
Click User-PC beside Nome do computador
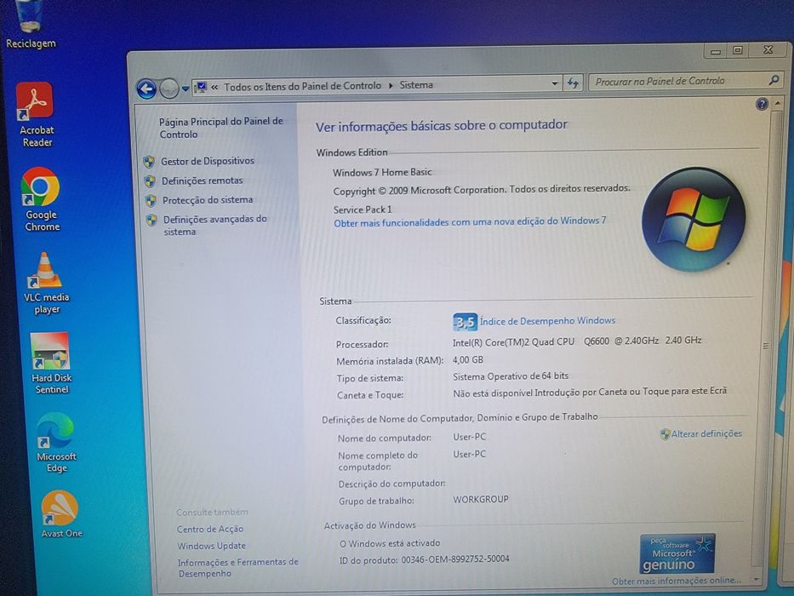click(470, 437)
